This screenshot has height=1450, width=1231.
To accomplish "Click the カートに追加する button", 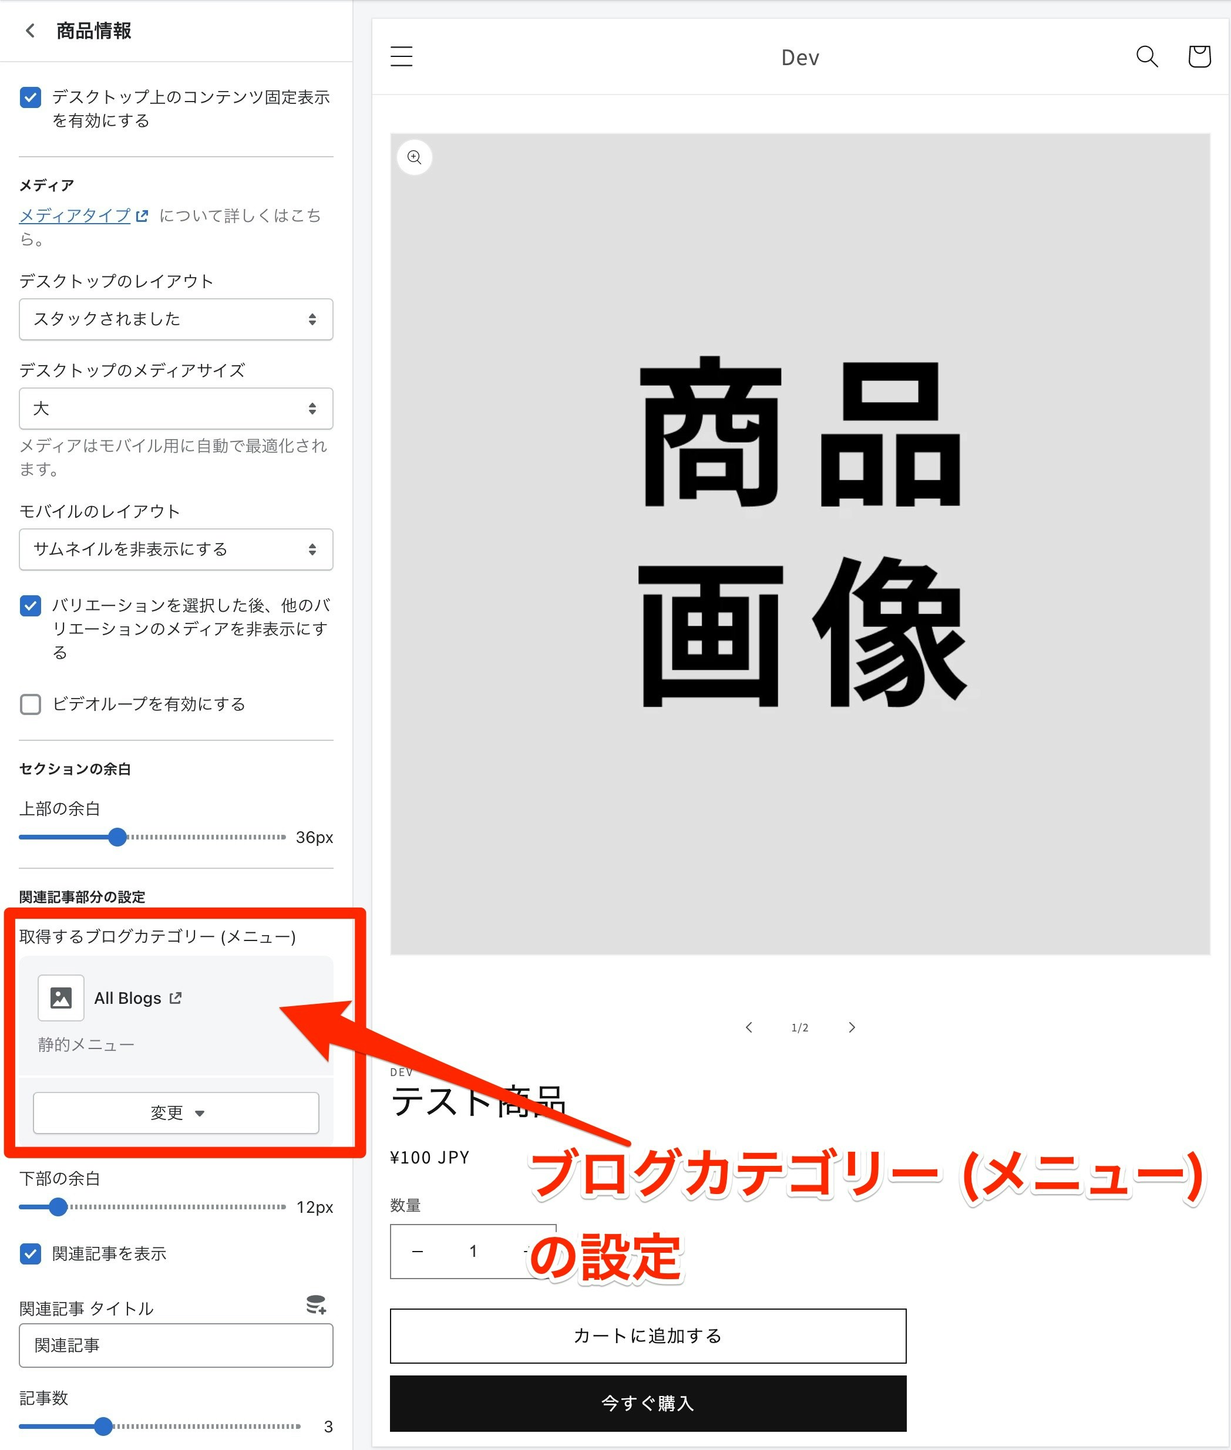I will click(x=648, y=1336).
